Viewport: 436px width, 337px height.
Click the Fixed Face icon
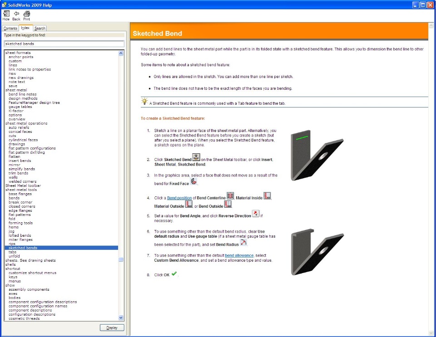[194, 182]
